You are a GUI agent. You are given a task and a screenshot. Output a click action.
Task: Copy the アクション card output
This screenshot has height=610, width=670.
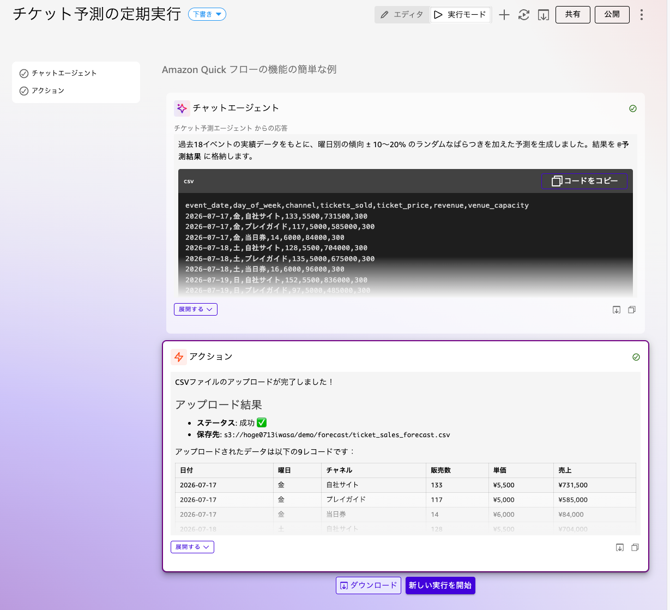tap(635, 547)
